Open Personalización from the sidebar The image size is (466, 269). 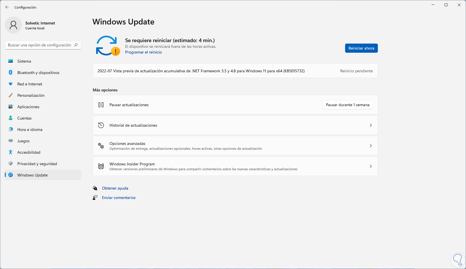(x=11, y=95)
